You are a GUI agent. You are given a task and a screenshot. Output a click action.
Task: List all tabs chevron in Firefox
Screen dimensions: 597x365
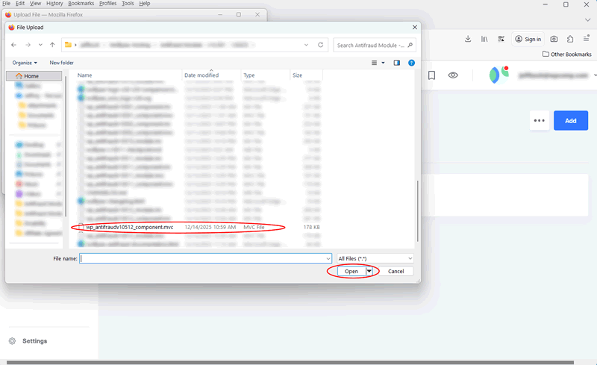click(587, 20)
